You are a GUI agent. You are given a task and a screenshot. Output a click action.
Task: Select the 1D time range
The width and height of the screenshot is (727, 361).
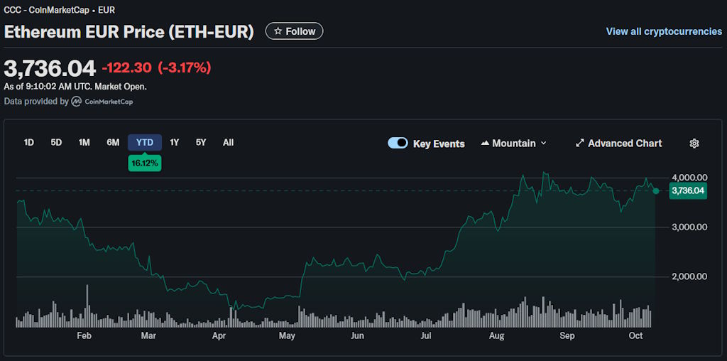click(x=29, y=143)
